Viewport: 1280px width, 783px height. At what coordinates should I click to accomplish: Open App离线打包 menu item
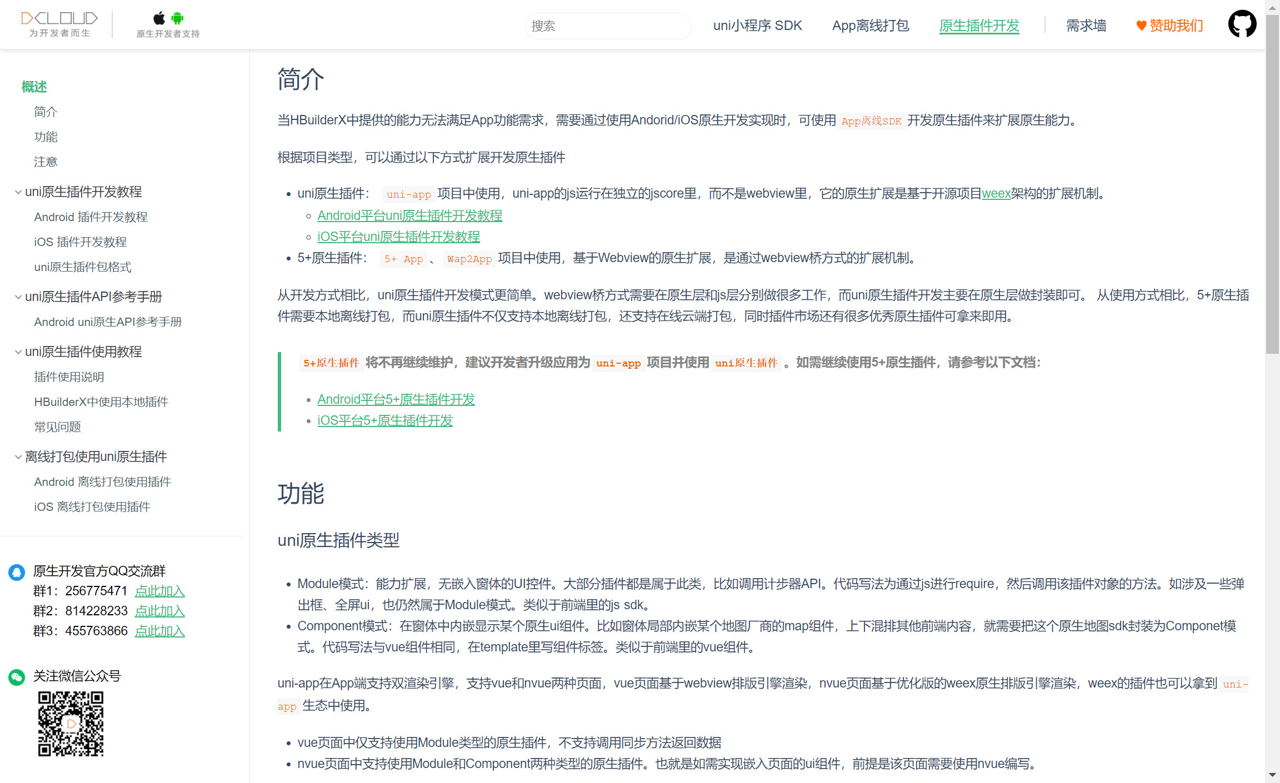[871, 26]
